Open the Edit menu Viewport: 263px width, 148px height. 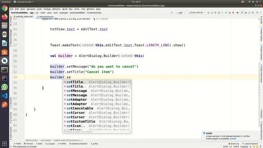(17, 9)
